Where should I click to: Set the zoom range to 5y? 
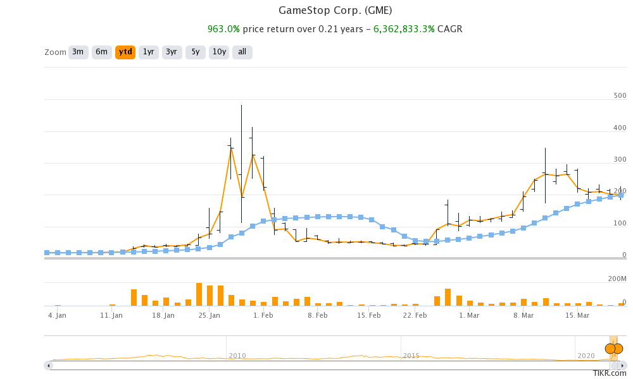(196, 52)
